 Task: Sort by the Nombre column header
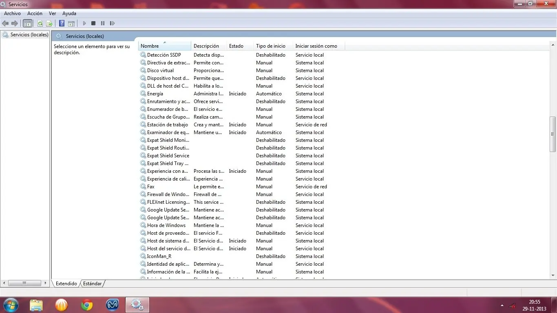[x=165, y=46]
